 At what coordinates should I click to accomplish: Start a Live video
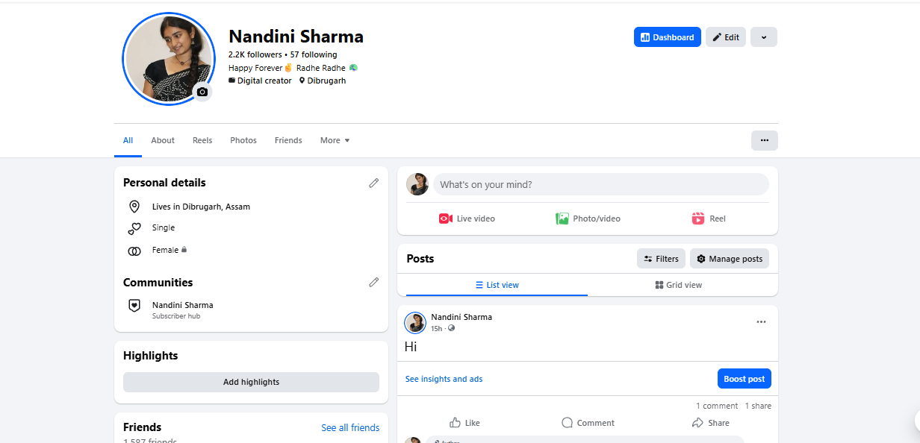tap(467, 219)
